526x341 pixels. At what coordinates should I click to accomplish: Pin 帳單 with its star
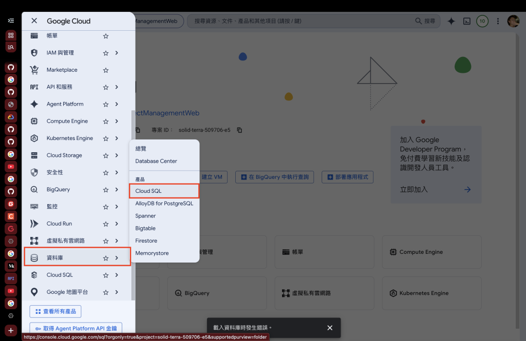[x=106, y=36]
